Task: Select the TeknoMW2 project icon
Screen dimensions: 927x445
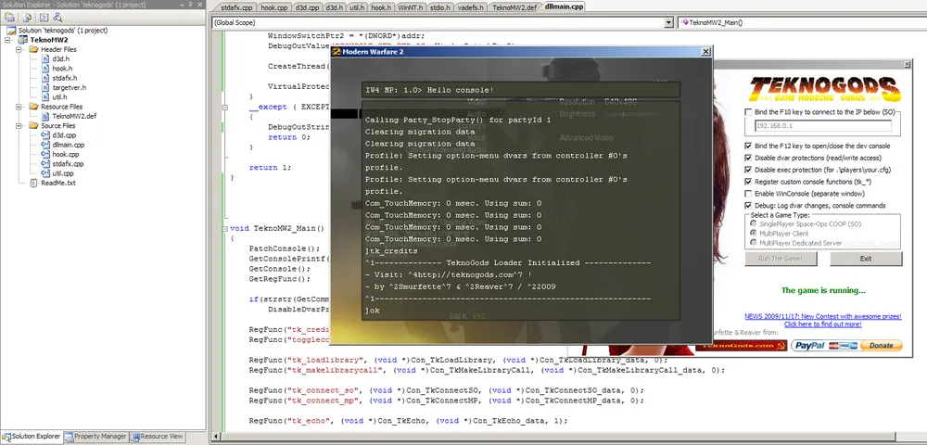Action: (20, 41)
